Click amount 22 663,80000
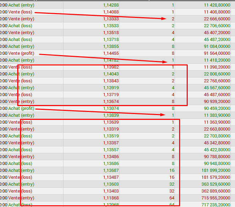Screen dimensions: 235x207 tap(217, 129)
